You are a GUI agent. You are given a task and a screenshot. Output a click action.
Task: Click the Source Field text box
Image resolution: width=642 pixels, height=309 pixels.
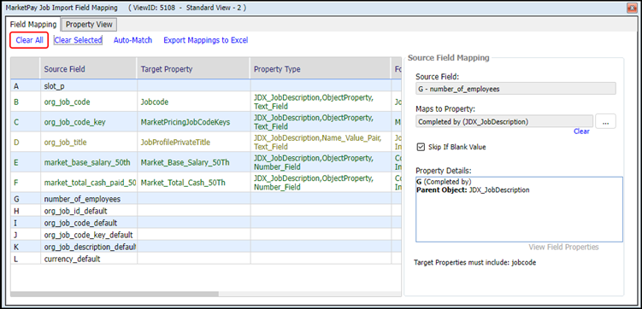(x=515, y=89)
